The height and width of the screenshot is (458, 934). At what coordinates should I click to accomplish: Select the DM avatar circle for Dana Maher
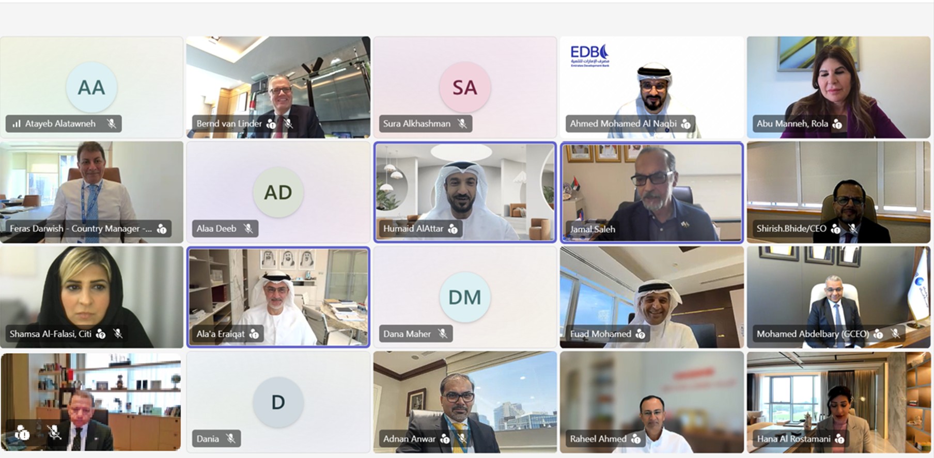pos(465,297)
